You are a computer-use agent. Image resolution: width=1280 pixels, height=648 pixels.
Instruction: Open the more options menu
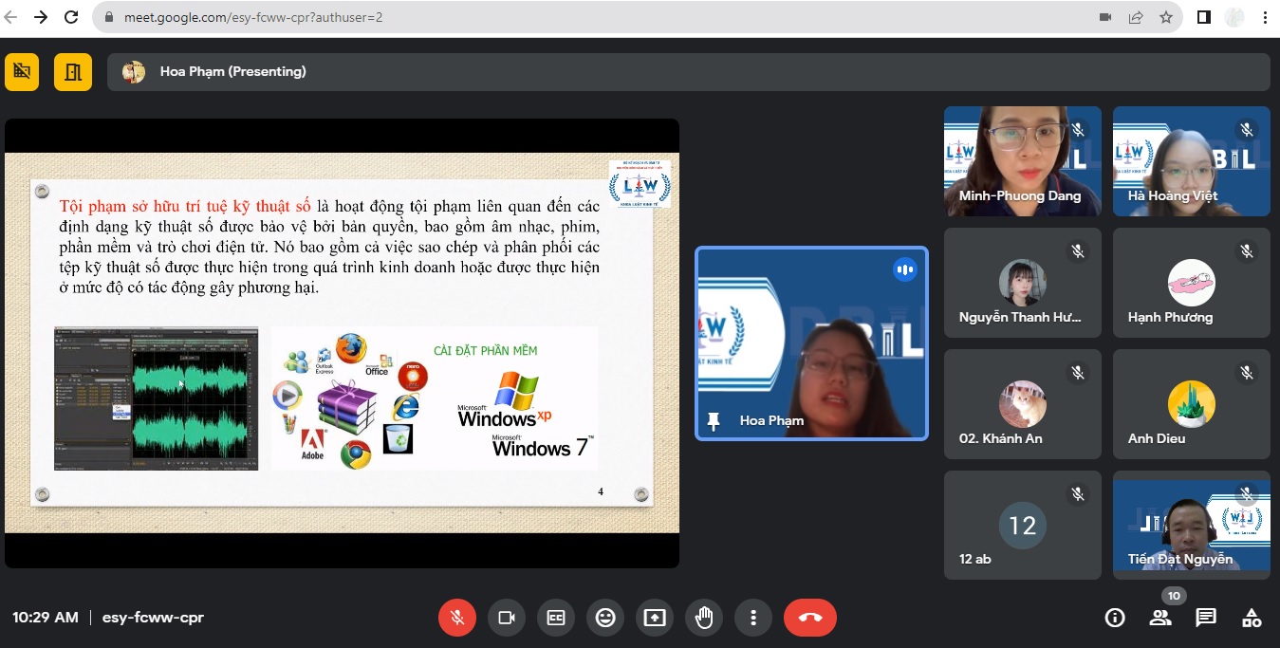[x=753, y=618]
